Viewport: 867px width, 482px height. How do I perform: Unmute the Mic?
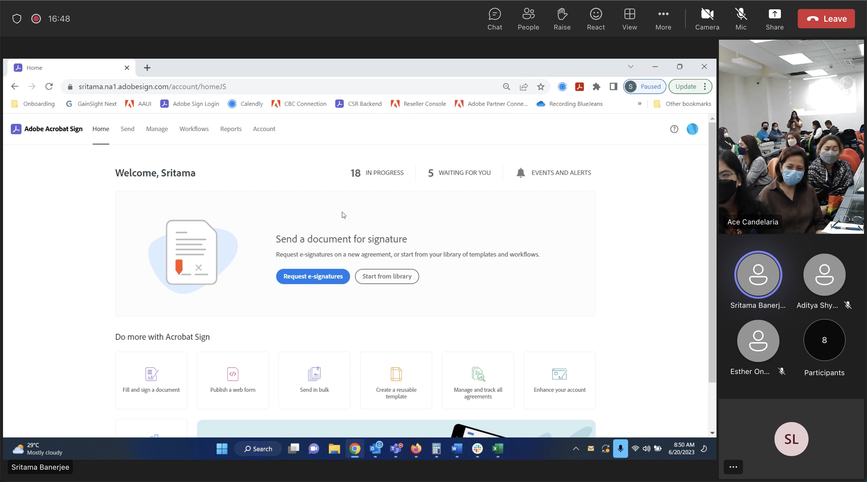tap(741, 19)
